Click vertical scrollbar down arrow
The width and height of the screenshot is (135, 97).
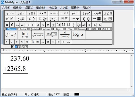pos(131,87)
